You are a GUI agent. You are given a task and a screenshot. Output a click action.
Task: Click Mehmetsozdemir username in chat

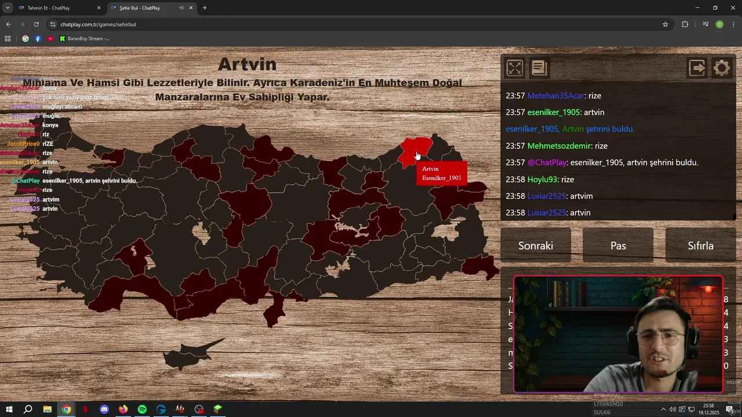pyautogui.click(x=559, y=146)
